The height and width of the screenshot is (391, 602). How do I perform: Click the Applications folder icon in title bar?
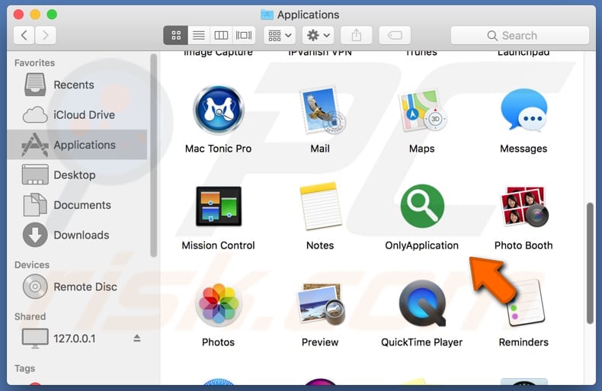pos(267,14)
